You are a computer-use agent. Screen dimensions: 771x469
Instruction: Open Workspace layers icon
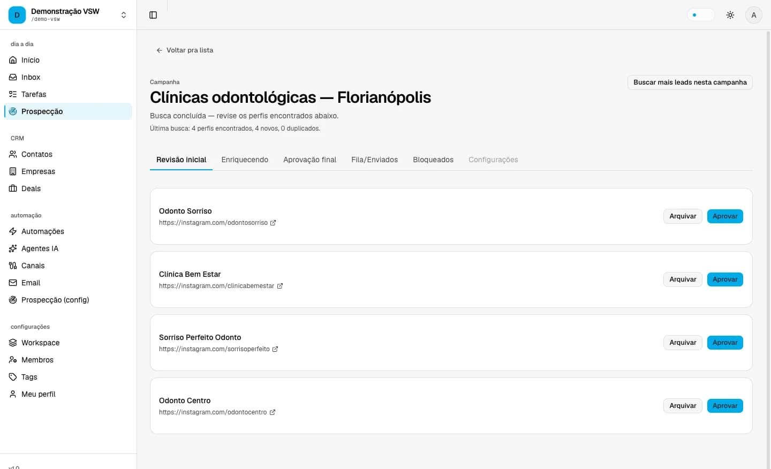(x=13, y=343)
